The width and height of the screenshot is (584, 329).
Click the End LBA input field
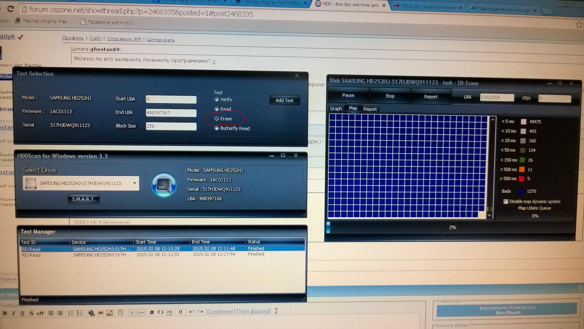coord(171,113)
